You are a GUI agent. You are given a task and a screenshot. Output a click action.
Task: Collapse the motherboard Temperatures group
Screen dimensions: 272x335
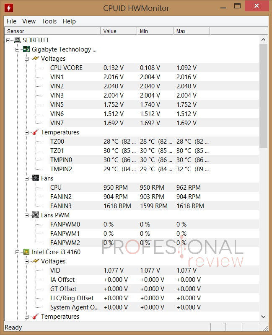point(26,132)
